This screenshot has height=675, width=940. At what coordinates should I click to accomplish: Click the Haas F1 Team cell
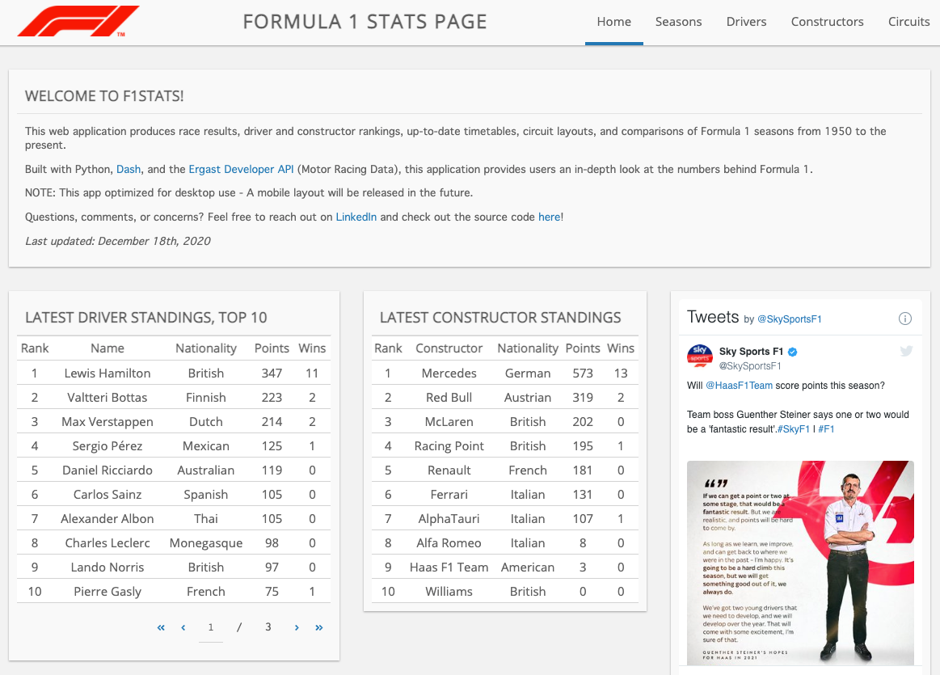click(x=449, y=567)
